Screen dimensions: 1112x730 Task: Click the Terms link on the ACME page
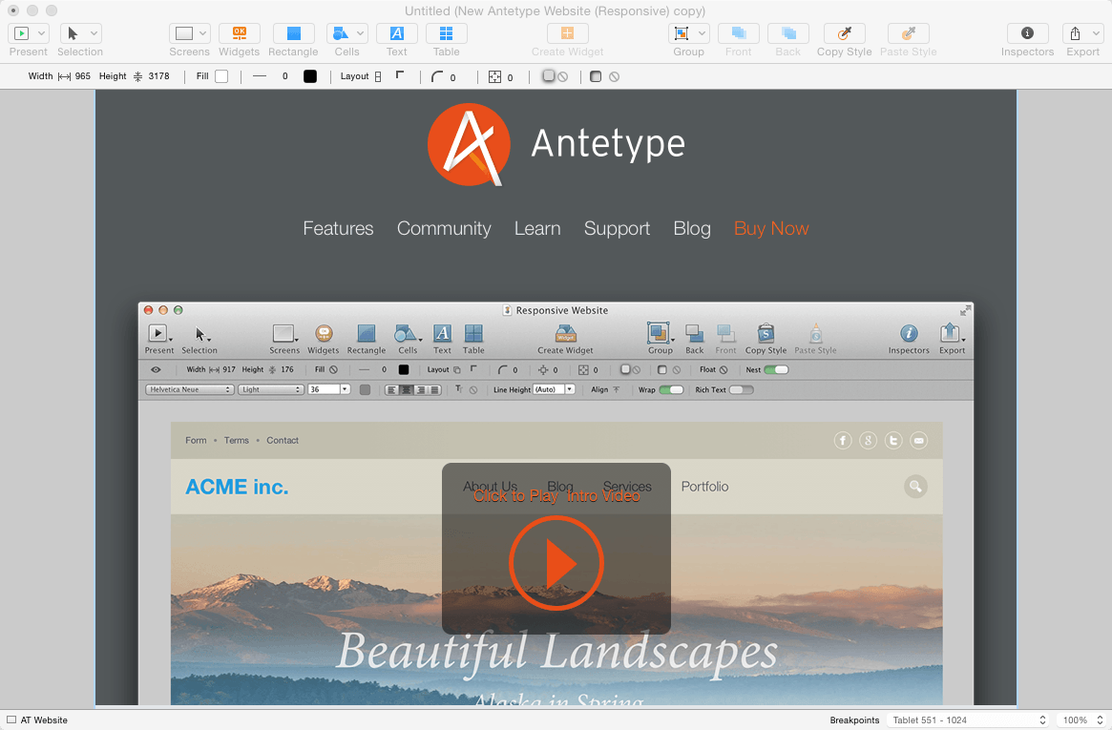[236, 440]
